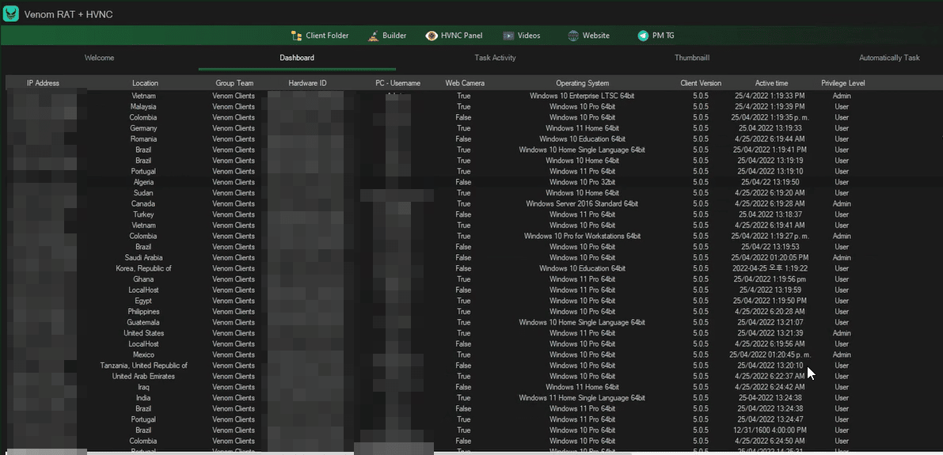Select the Malaysia location cell

tap(144, 106)
